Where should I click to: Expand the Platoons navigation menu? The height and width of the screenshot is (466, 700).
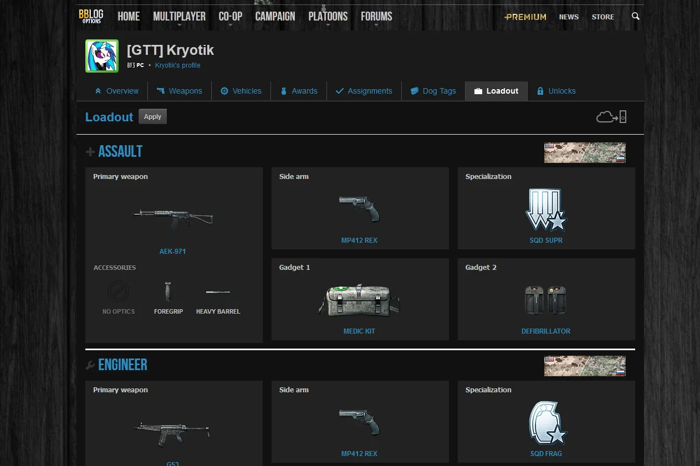[328, 17]
